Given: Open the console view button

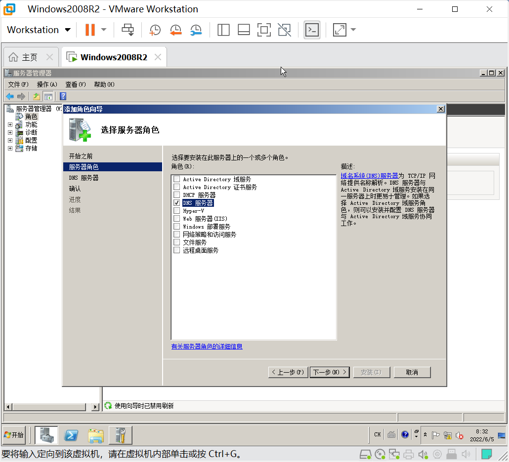Looking at the screenshot, I should click(312, 30).
